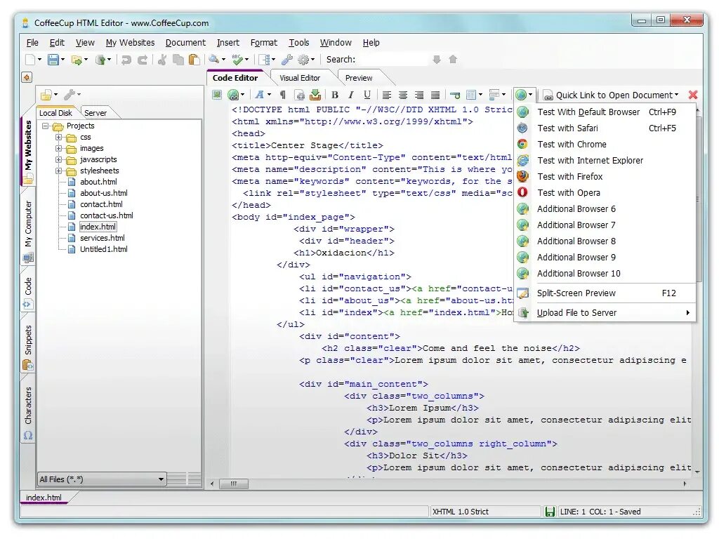Click the Insert image icon in editor toolbar

coord(217,95)
